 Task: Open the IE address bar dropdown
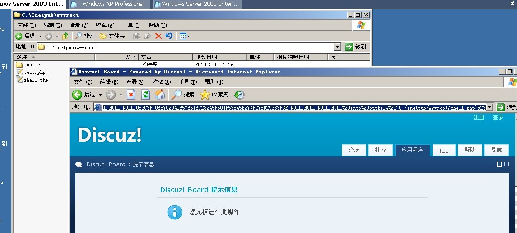[x=489, y=107]
